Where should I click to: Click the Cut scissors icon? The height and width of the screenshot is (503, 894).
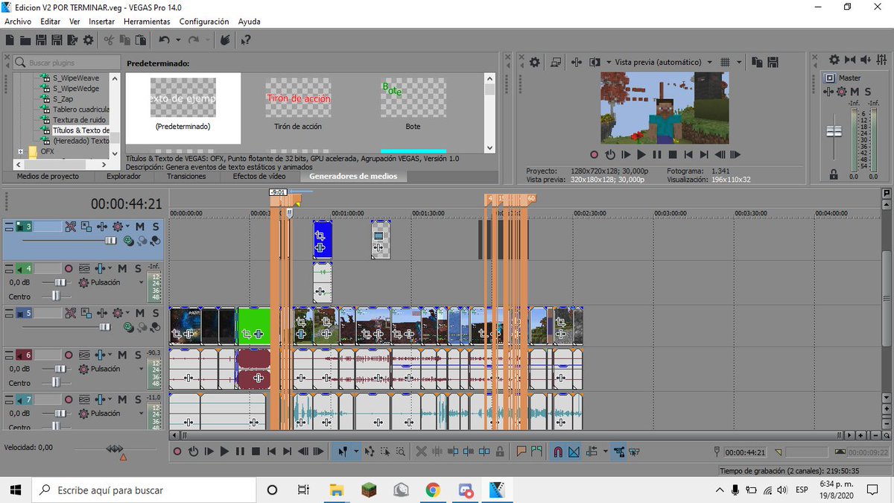click(x=109, y=40)
